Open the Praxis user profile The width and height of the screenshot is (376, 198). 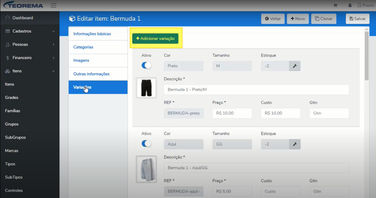(365, 6)
